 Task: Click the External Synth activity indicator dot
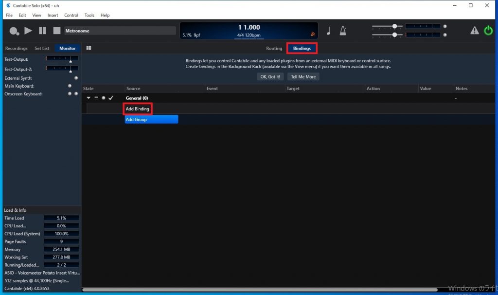point(76,78)
